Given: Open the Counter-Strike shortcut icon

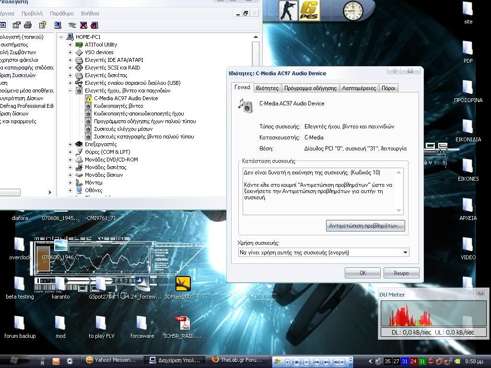Looking at the screenshot, I should [288, 11].
